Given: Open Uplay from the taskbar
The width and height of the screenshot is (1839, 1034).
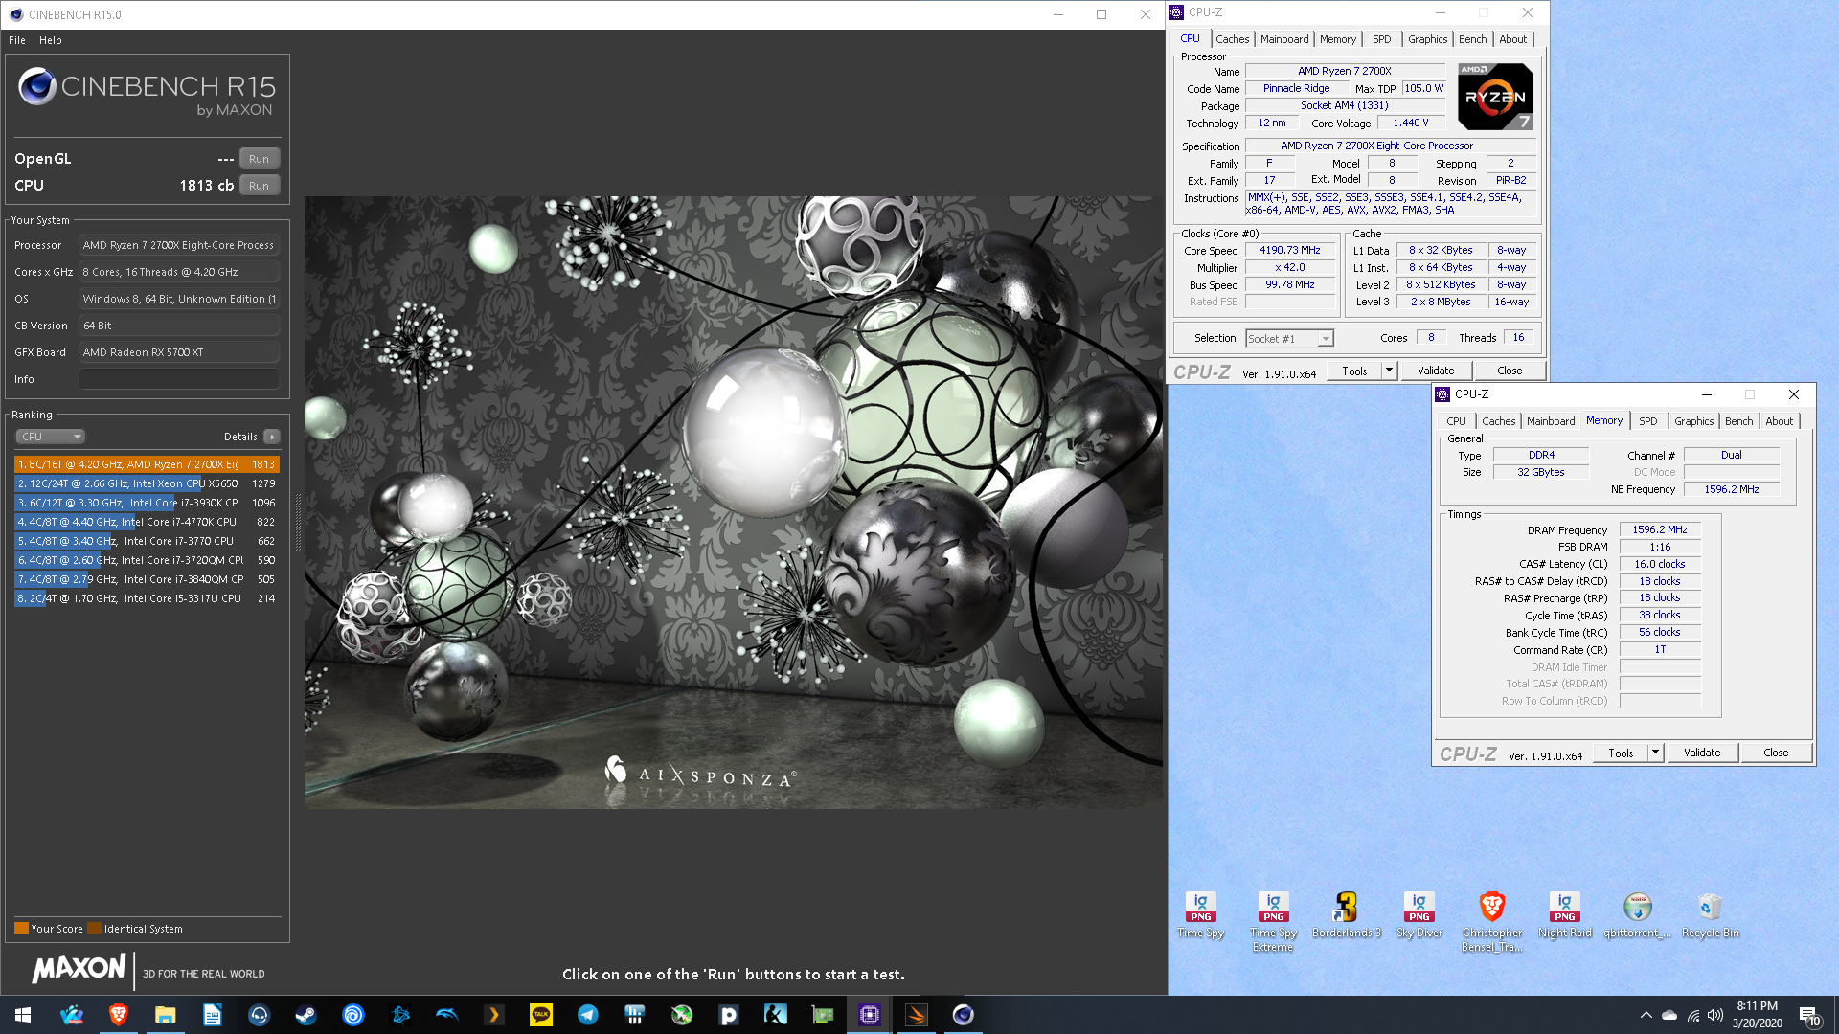Looking at the screenshot, I should click(x=353, y=1015).
